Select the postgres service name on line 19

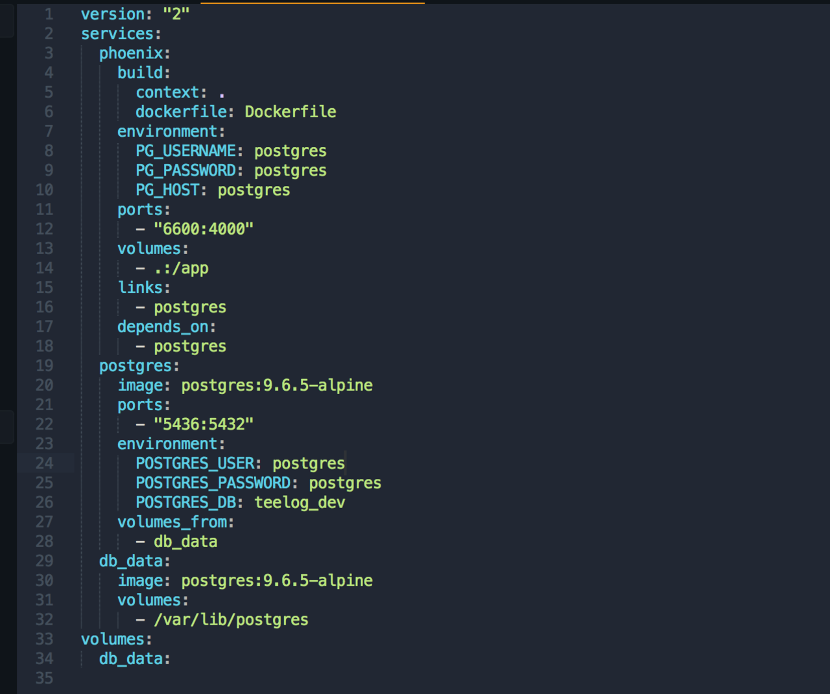tap(136, 365)
